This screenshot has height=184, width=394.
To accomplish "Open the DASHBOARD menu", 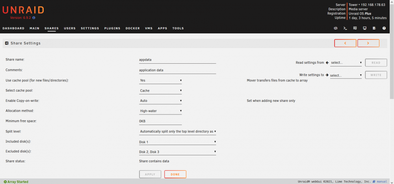I will pos(13,28).
